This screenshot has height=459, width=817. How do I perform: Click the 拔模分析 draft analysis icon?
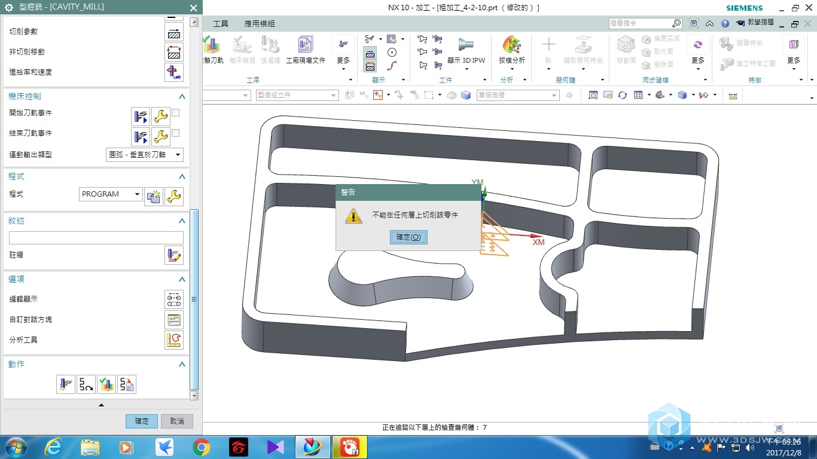click(511, 50)
